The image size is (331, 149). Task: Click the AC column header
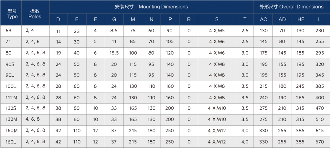coord(263,19)
